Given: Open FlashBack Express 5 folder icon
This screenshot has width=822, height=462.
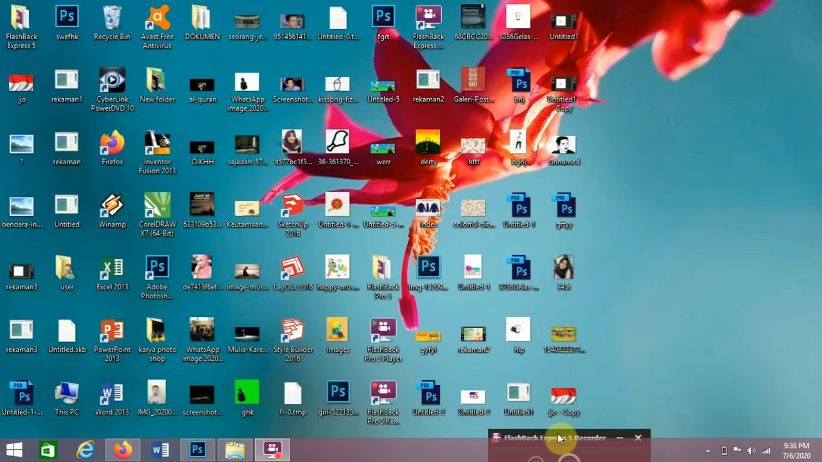Looking at the screenshot, I should [22, 28].
